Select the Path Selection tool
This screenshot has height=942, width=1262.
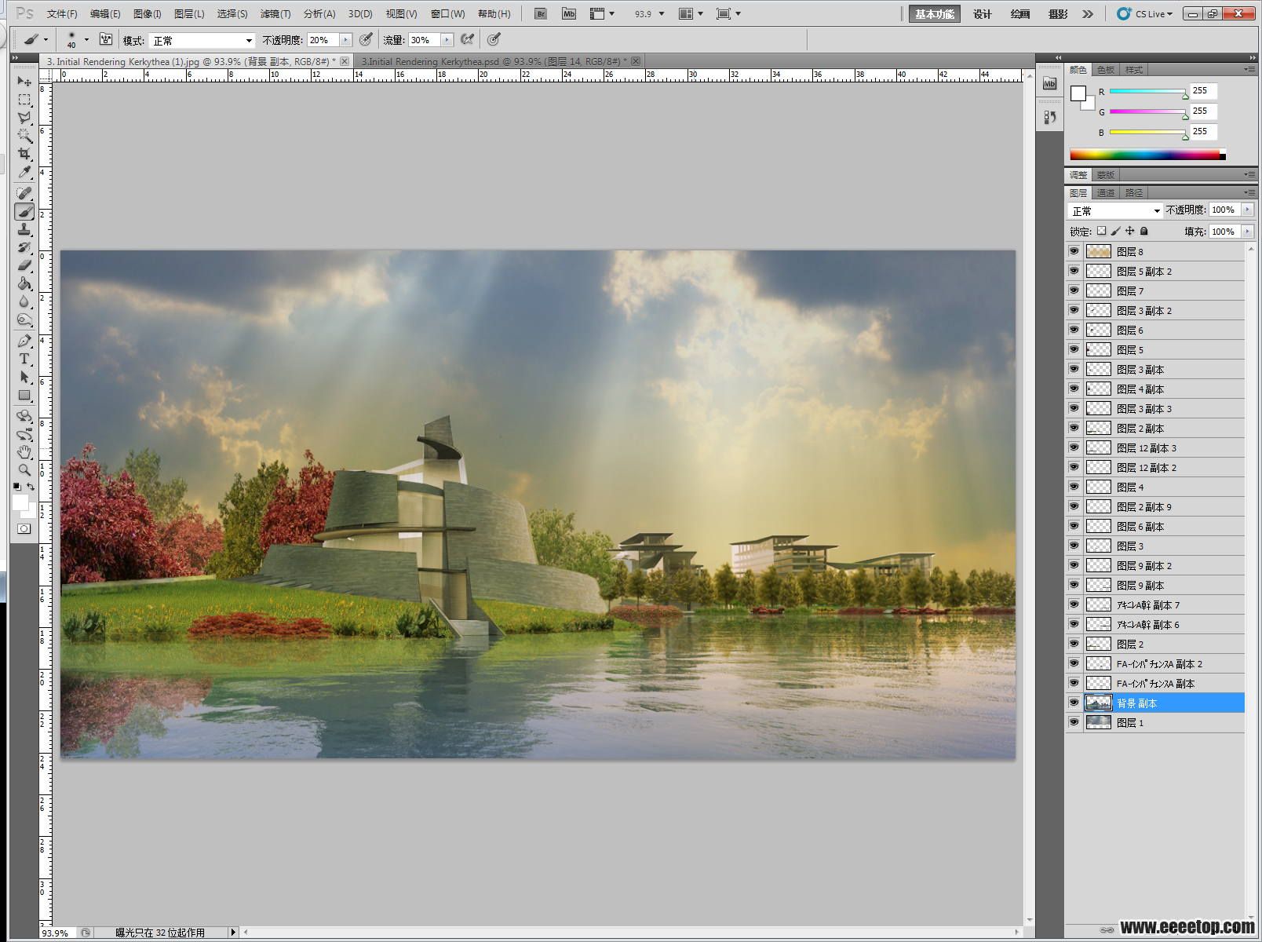[24, 377]
